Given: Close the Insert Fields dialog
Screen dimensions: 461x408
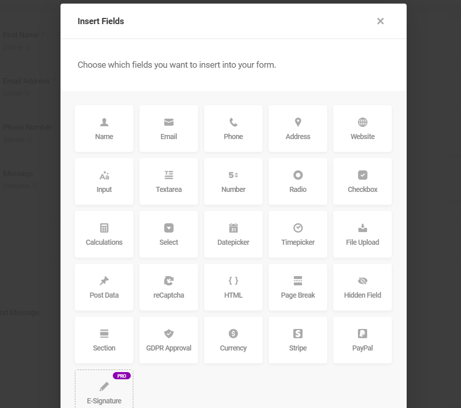Looking at the screenshot, I should click(x=380, y=21).
